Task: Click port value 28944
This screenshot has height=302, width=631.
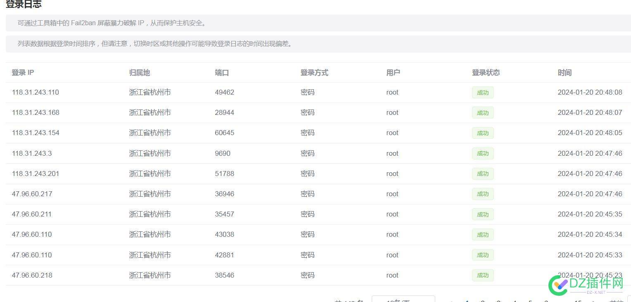Action: coord(224,113)
